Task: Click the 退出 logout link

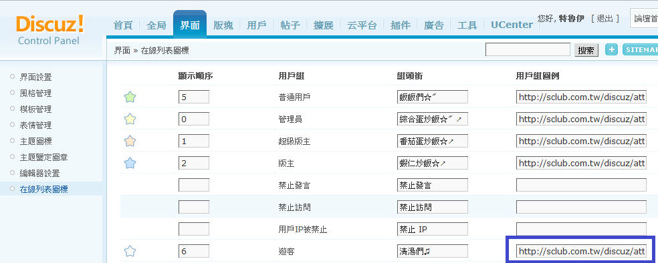Action: coord(605,18)
